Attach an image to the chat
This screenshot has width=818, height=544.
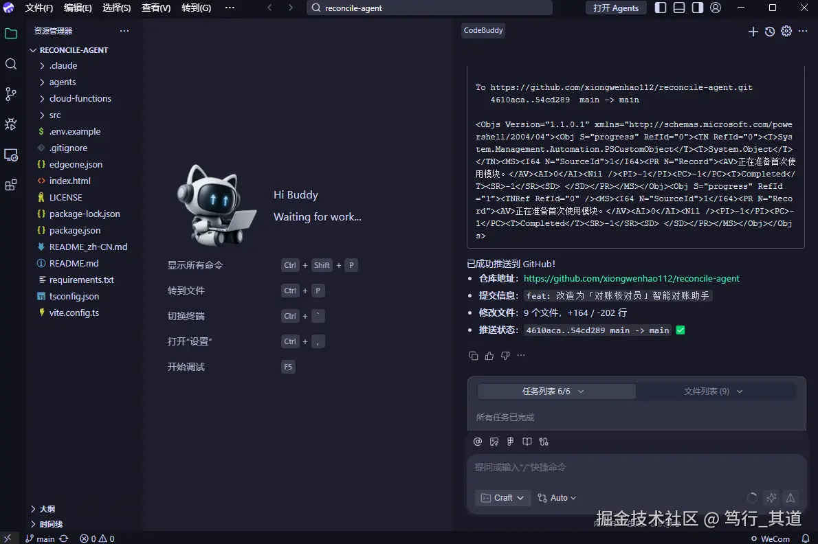click(494, 442)
